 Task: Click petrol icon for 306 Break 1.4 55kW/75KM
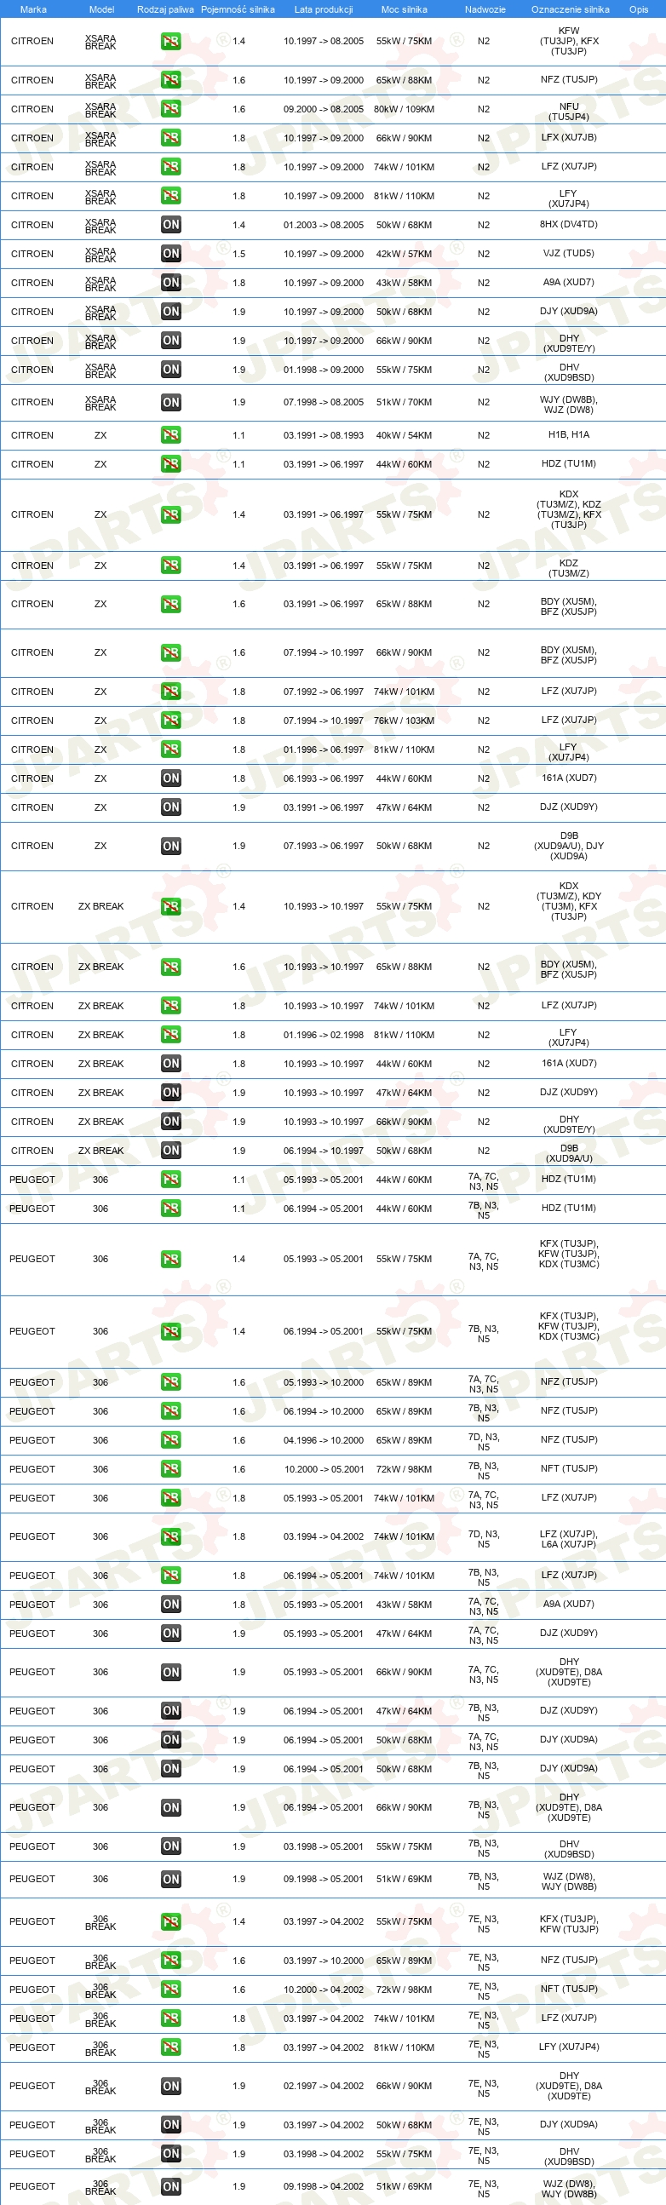(171, 1922)
